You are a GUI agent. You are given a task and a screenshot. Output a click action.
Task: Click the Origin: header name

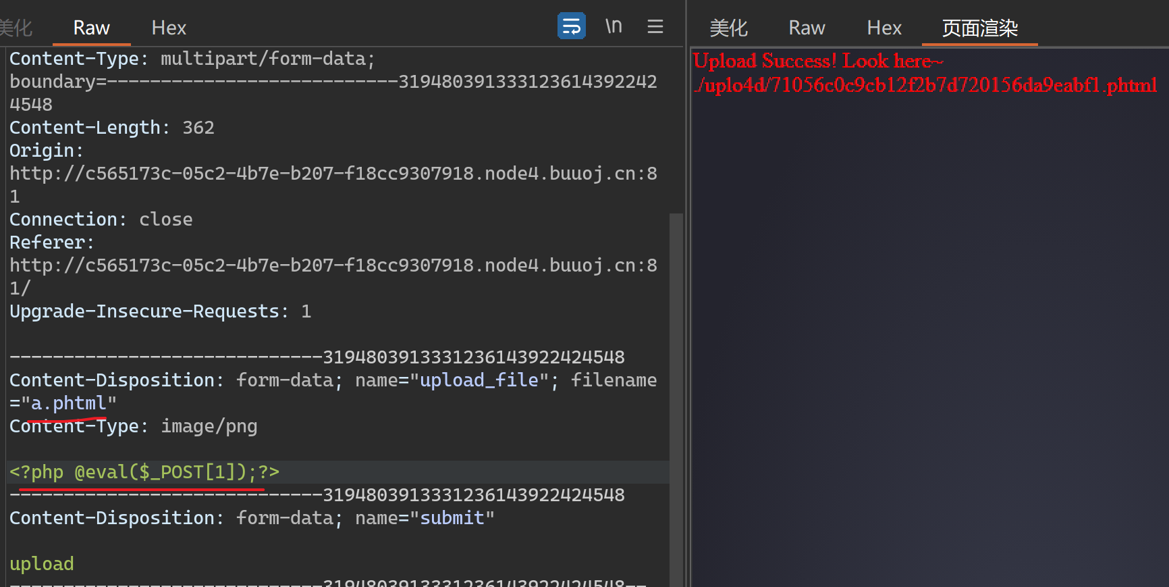click(46, 151)
